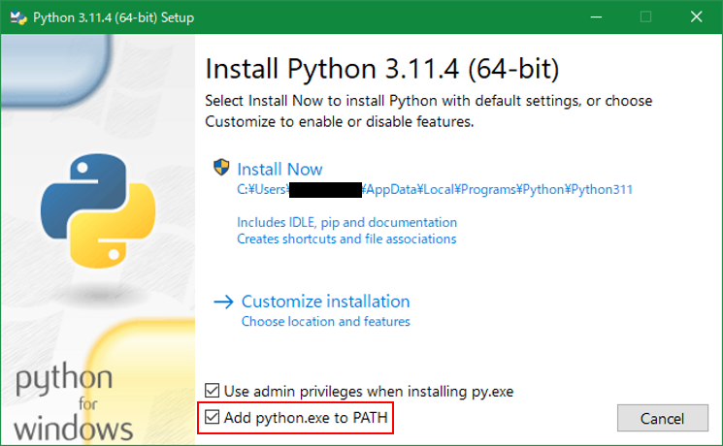The image size is (723, 446).
Task: Start installation with Install Now
Action: (x=279, y=169)
